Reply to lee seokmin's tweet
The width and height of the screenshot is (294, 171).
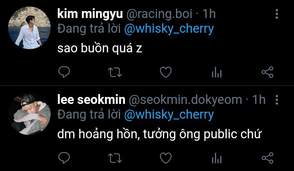tap(64, 157)
